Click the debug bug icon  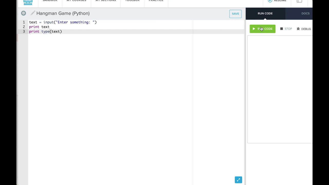point(298,29)
